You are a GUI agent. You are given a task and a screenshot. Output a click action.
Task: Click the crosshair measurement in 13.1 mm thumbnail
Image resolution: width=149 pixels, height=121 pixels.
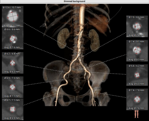(13, 17)
